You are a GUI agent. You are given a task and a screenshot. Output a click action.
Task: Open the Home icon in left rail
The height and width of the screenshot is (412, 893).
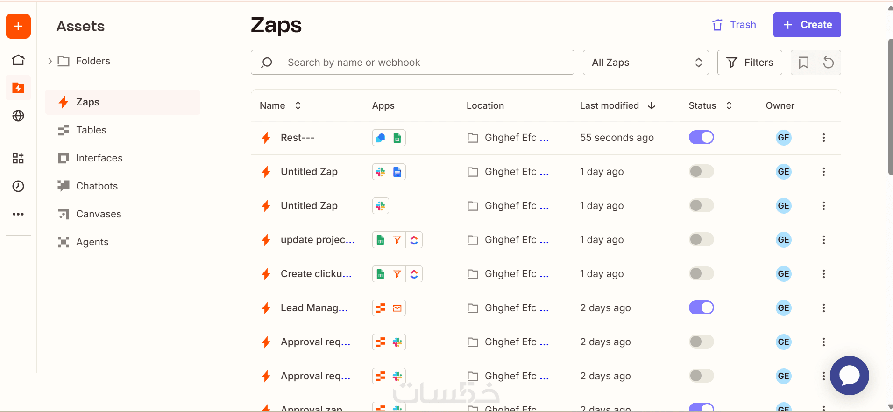point(18,60)
